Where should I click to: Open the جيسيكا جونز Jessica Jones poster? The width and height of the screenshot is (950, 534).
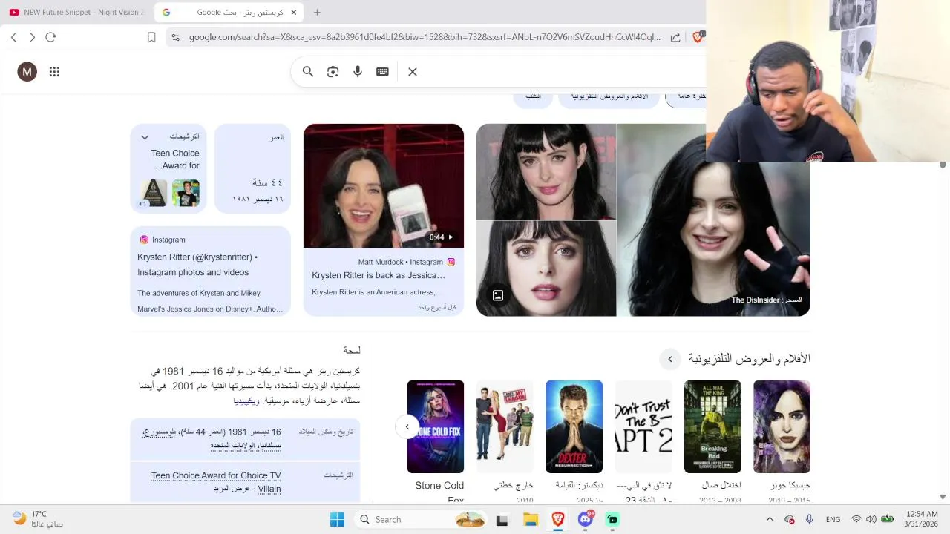click(782, 426)
